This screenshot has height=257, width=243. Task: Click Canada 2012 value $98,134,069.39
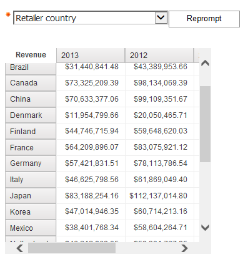(x=161, y=83)
